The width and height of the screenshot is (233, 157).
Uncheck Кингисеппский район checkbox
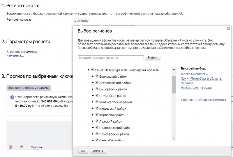coord(97,102)
